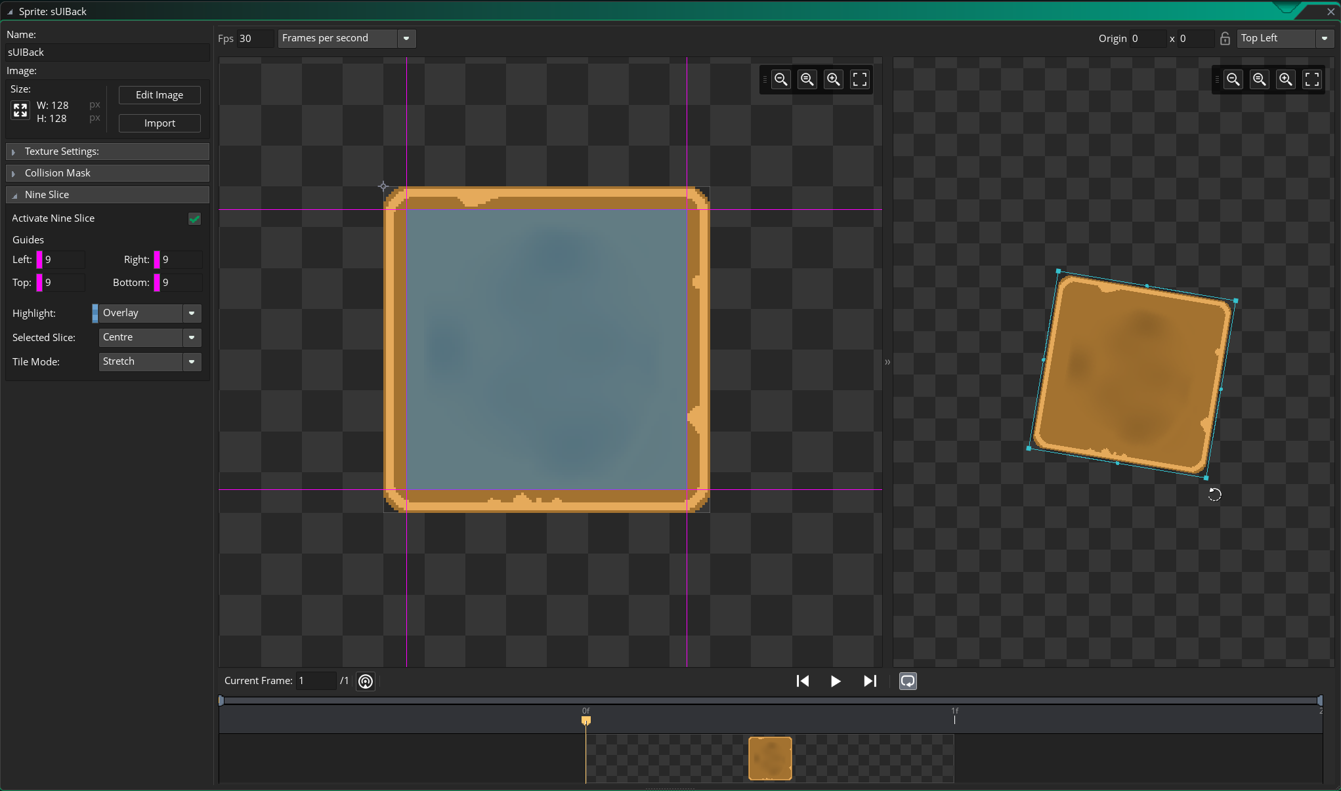Viewport: 1341px width, 791px height.
Task: Click the Fps value field
Action: pyautogui.click(x=255, y=38)
